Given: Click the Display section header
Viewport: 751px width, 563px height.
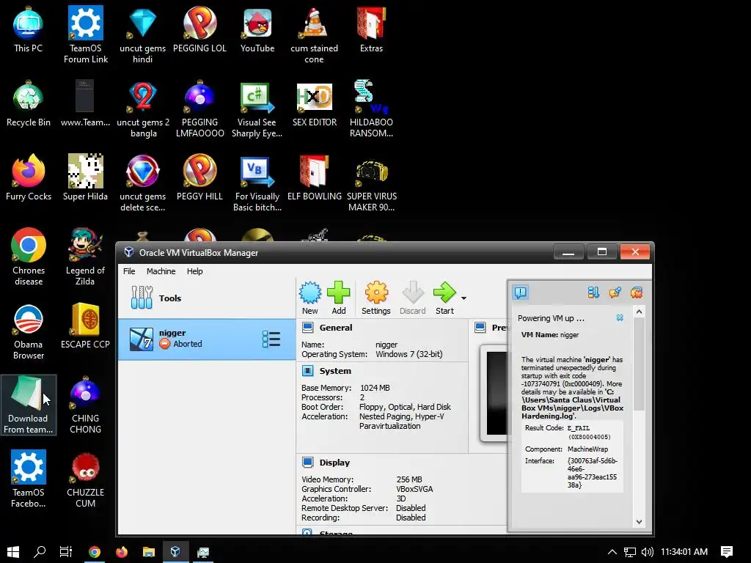Looking at the screenshot, I should click(x=334, y=463).
